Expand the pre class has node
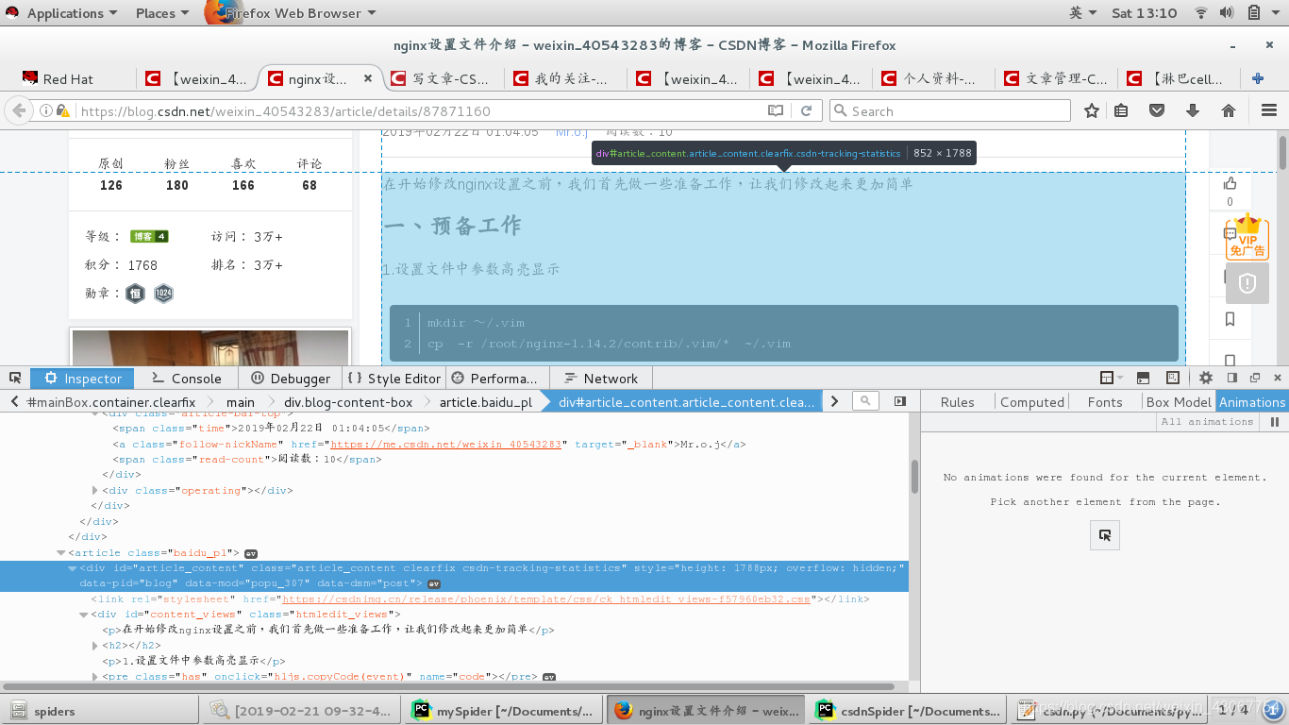 (x=95, y=677)
